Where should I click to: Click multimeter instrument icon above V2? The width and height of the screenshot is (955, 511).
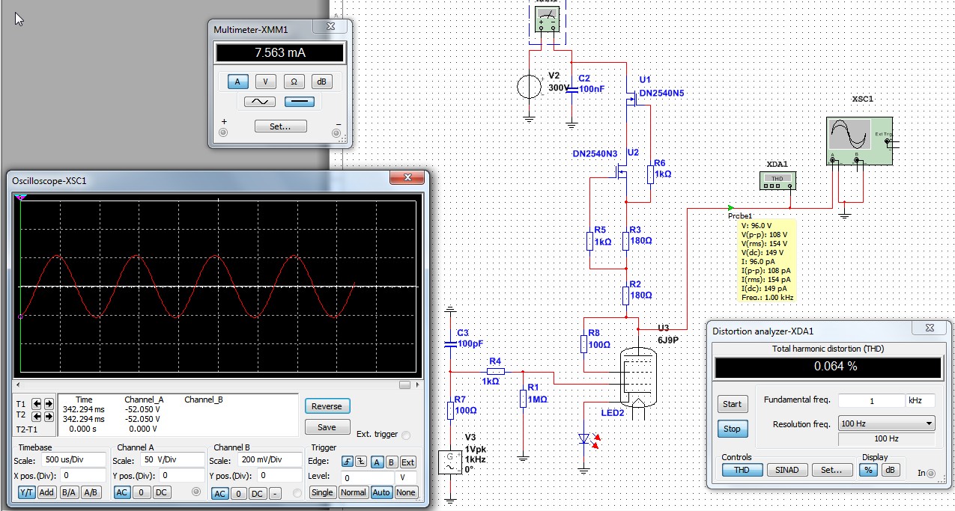coord(546,18)
